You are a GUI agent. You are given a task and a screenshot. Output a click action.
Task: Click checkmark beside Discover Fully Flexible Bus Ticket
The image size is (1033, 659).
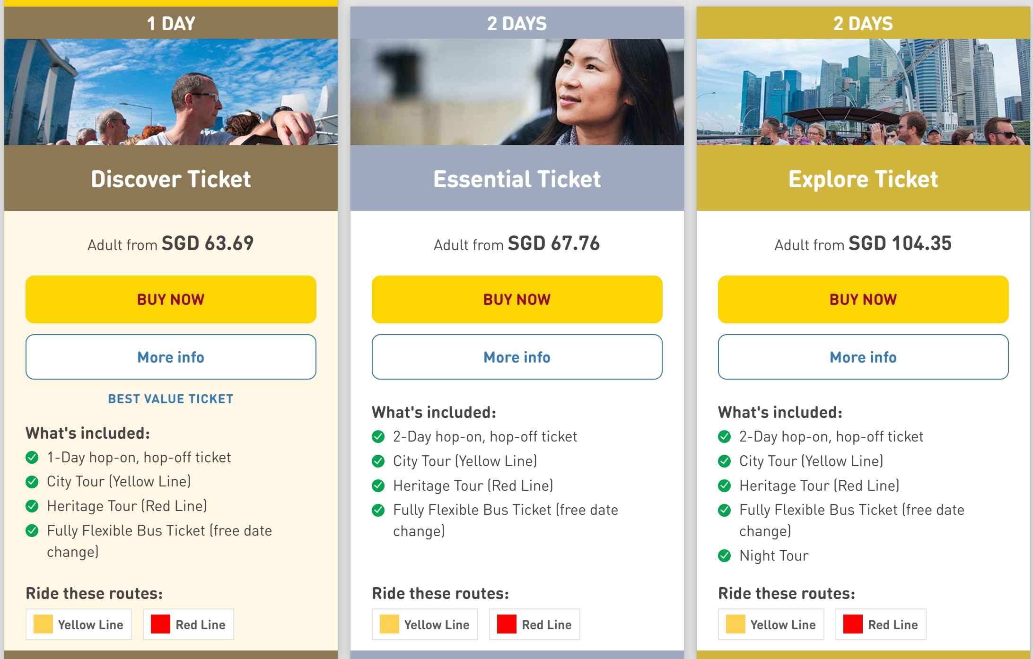(32, 531)
